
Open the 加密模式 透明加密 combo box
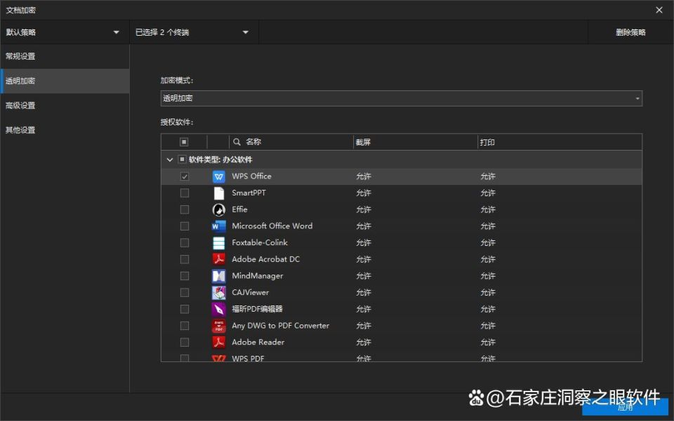(401, 98)
